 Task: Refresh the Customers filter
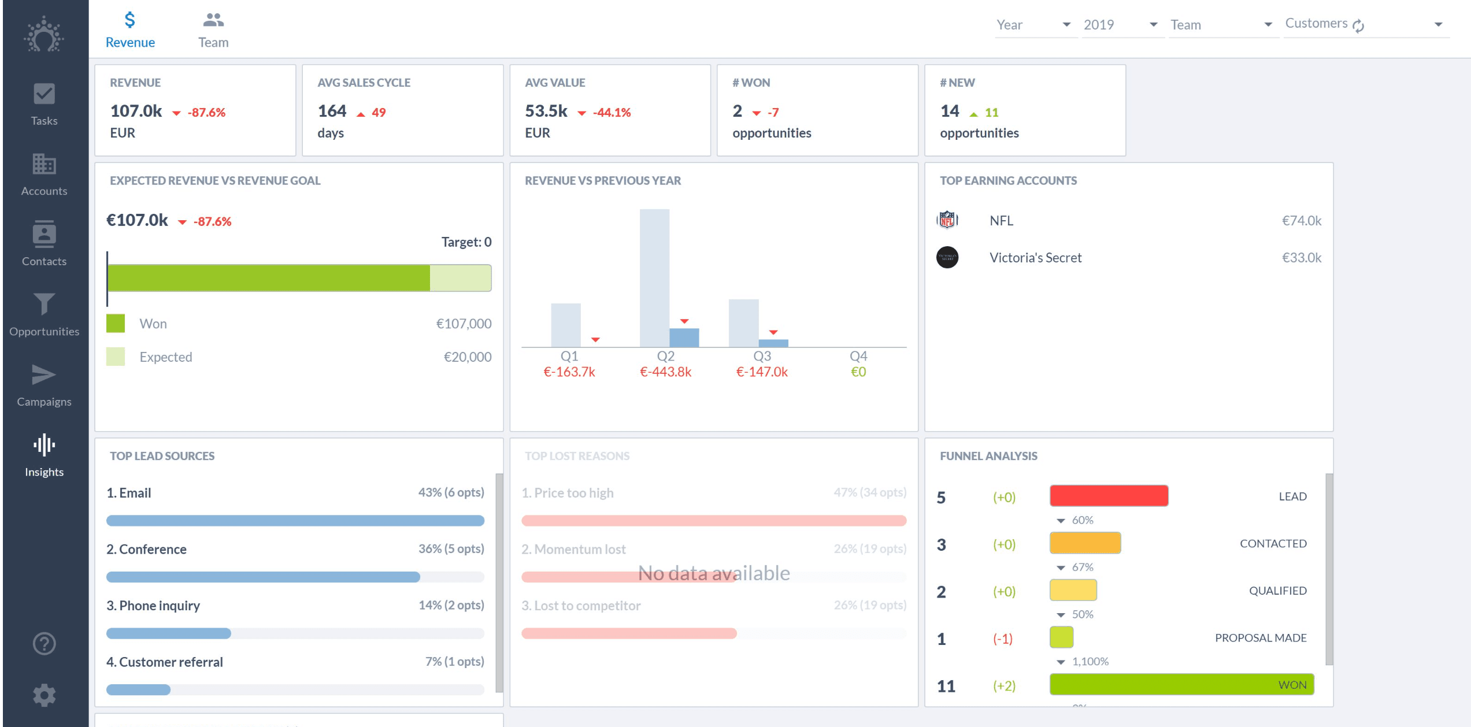click(x=1359, y=24)
